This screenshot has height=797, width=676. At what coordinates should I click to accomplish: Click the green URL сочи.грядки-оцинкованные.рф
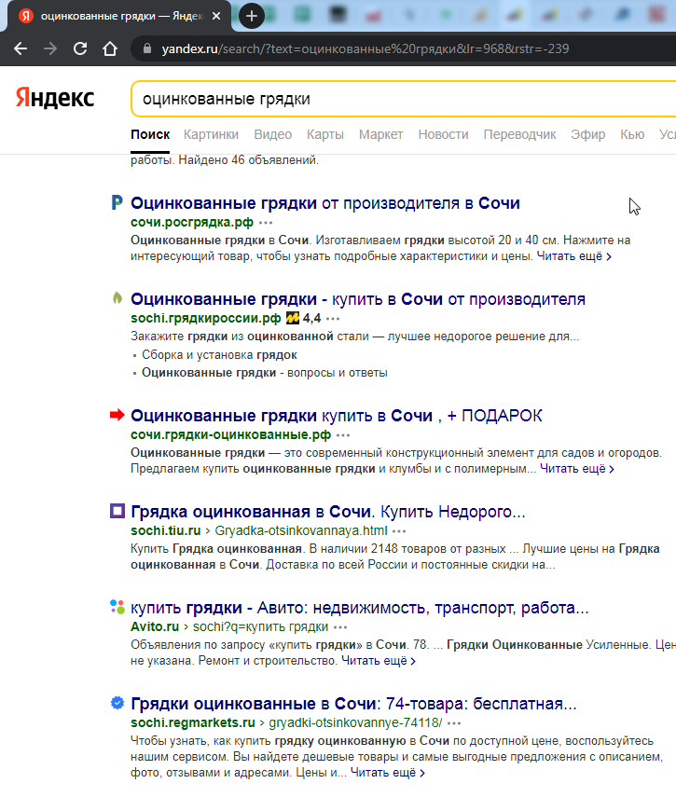(x=230, y=434)
